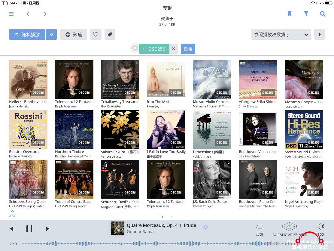Skip to the previous track
The image size is (334, 251).
tap(11, 229)
